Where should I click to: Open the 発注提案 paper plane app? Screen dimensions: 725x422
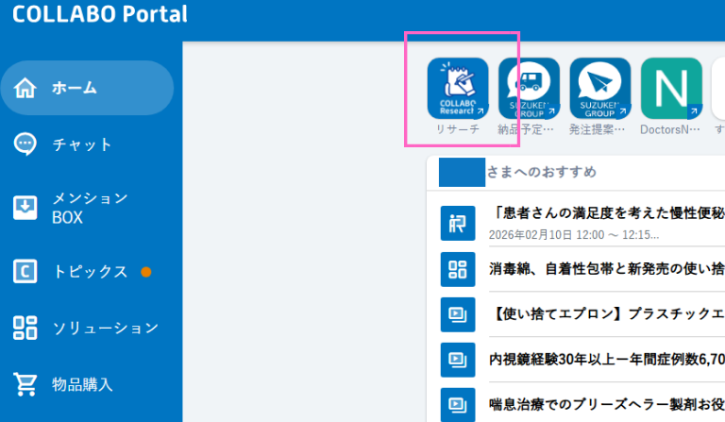[x=600, y=88]
